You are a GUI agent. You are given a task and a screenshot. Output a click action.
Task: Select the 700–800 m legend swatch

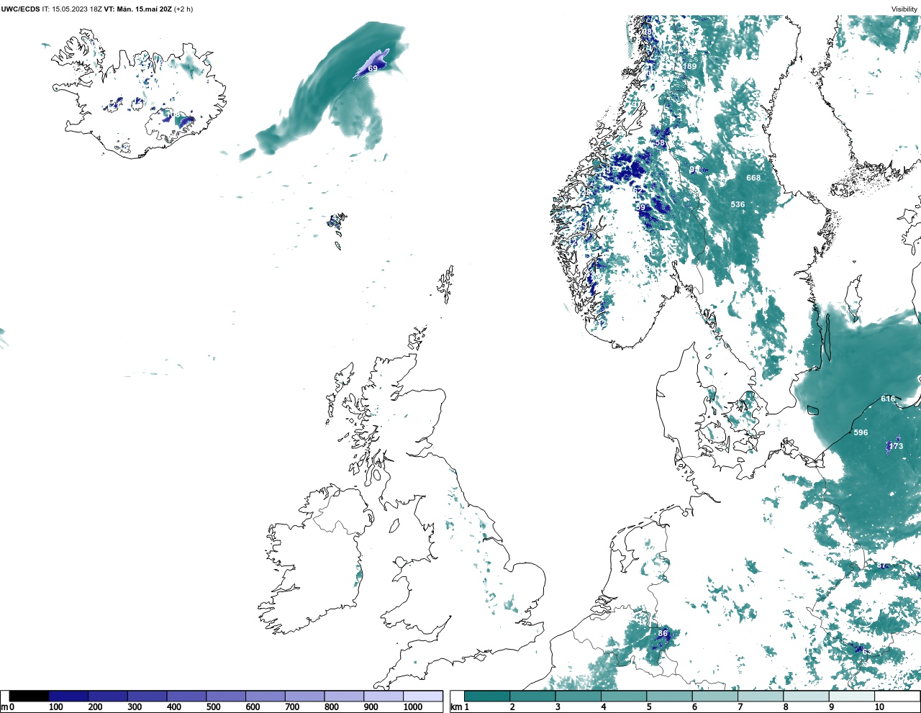click(x=305, y=696)
